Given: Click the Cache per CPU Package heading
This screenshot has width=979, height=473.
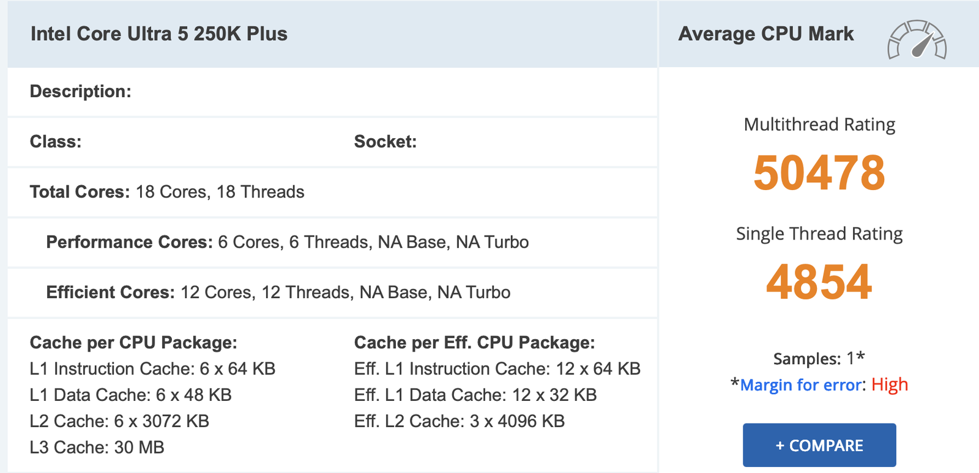Looking at the screenshot, I should click(x=133, y=342).
